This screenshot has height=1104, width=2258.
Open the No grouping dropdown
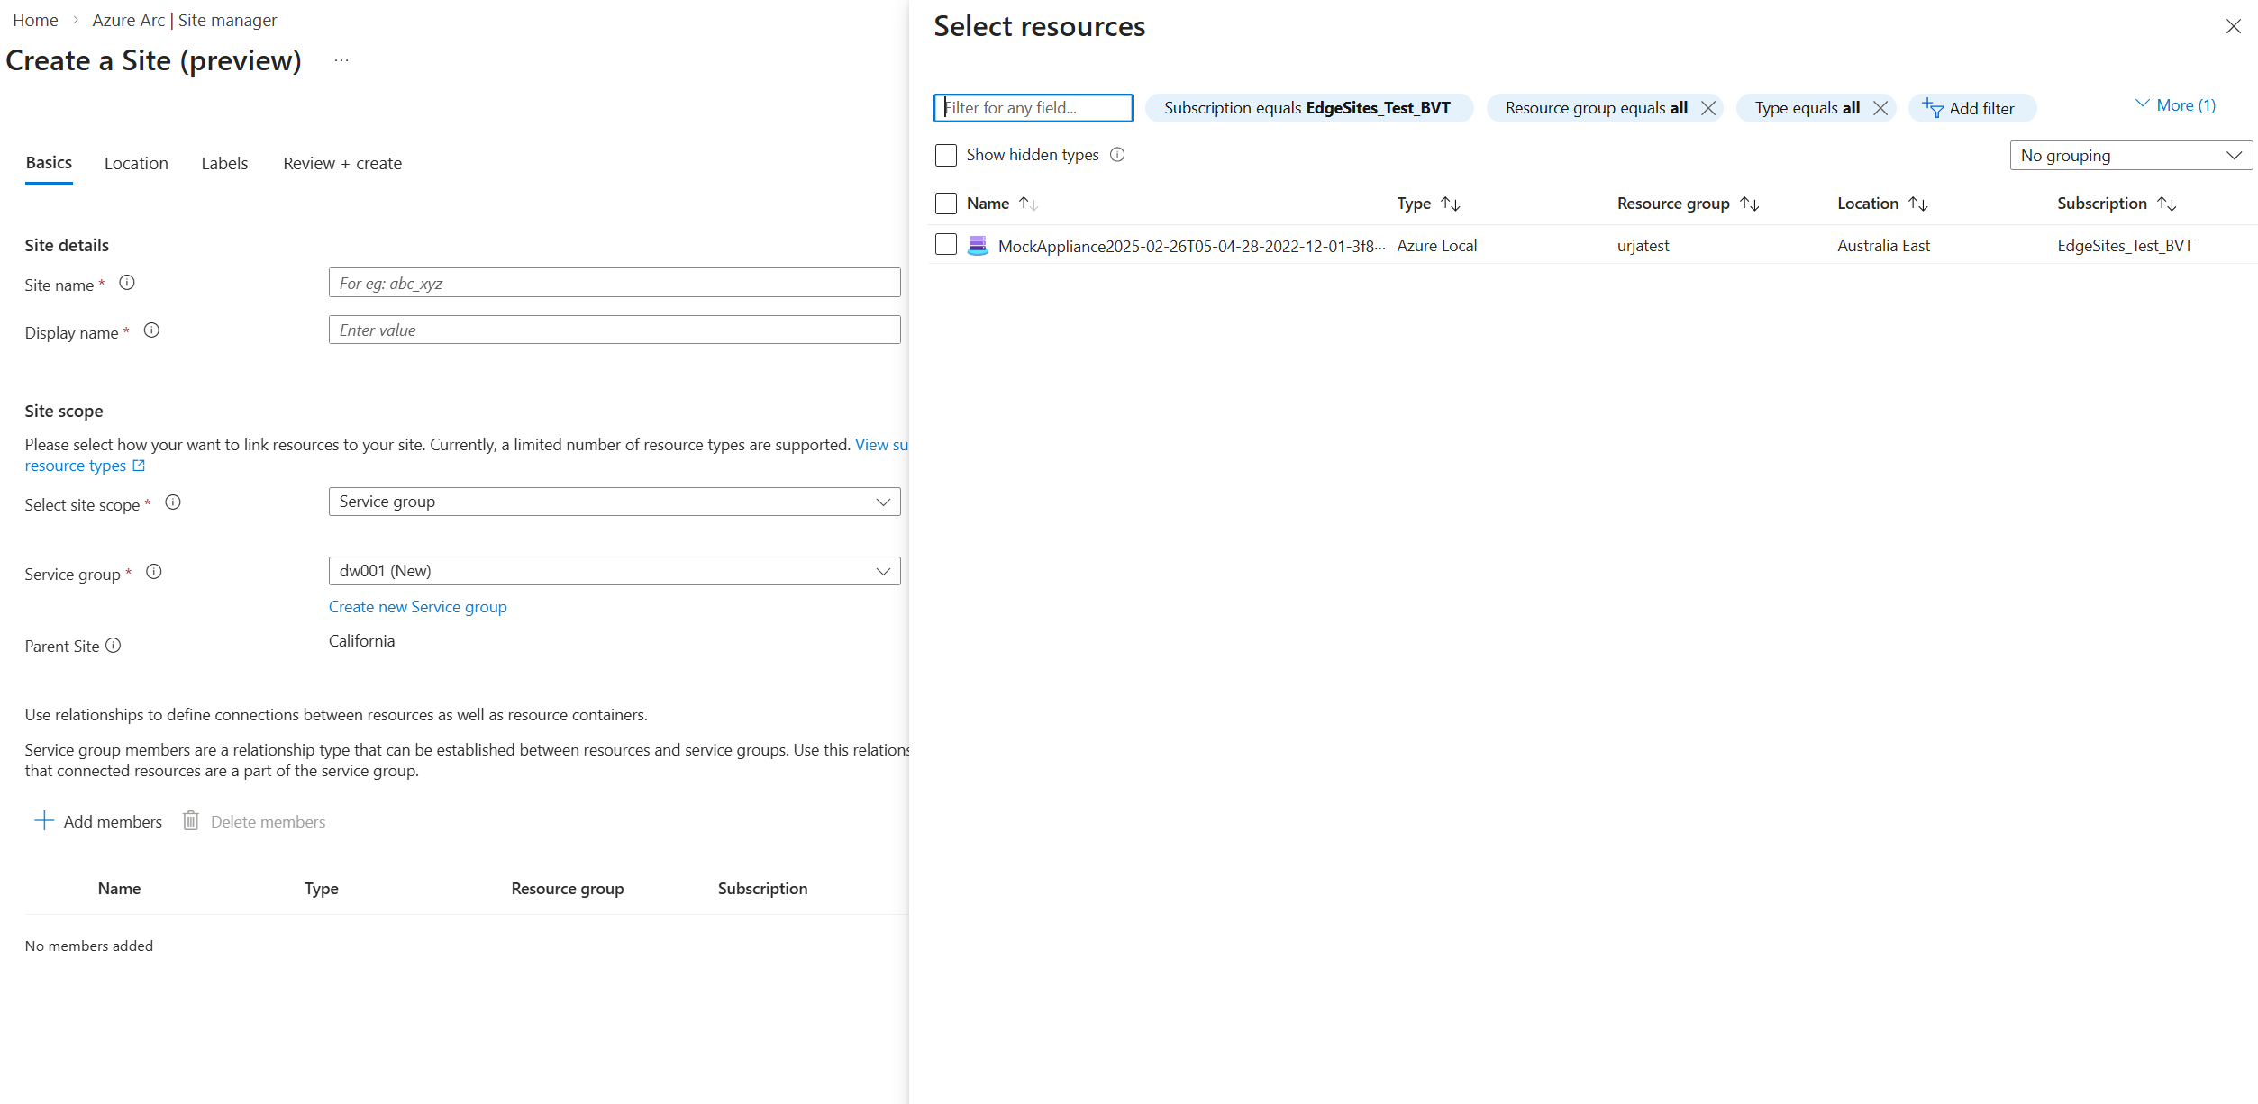click(x=2131, y=155)
